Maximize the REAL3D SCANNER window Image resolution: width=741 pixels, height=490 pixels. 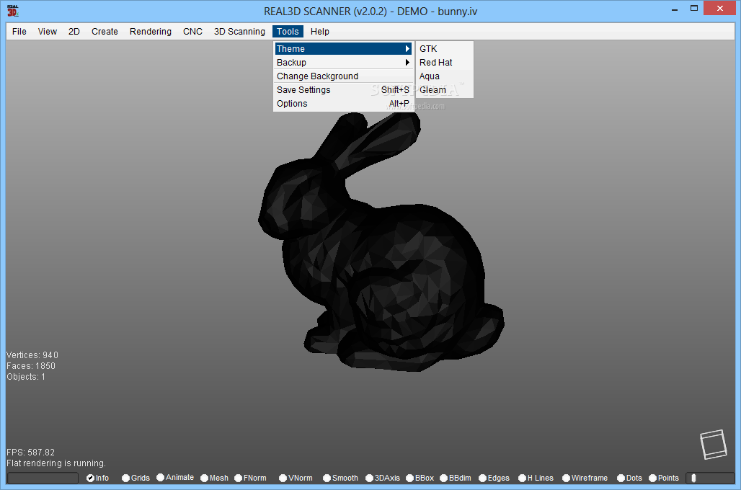[x=693, y=9]
